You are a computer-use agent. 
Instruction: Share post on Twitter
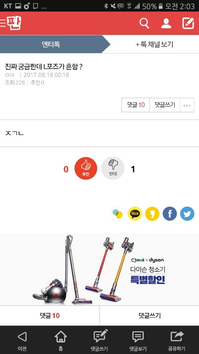point(187,214)
